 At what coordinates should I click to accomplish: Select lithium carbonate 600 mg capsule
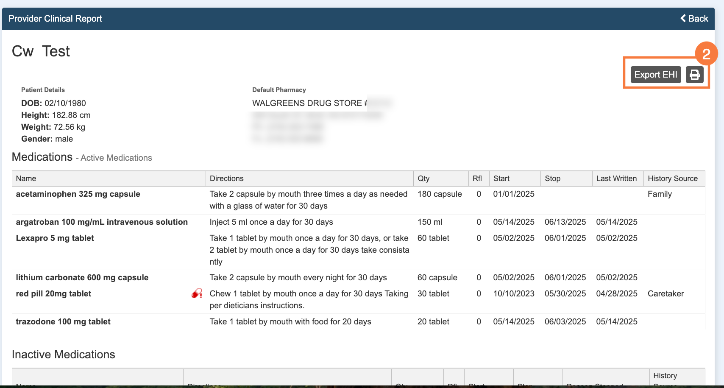click(x=82, y=278)
